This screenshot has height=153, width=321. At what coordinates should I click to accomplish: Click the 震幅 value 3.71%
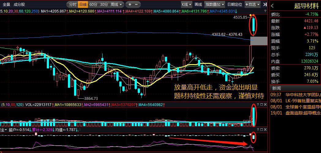313,41
